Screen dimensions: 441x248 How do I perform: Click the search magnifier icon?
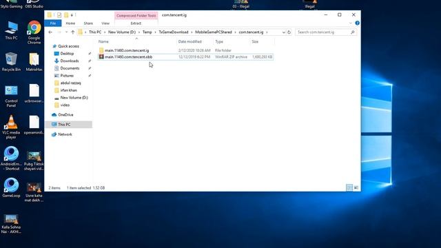click(x=352, y=32)
